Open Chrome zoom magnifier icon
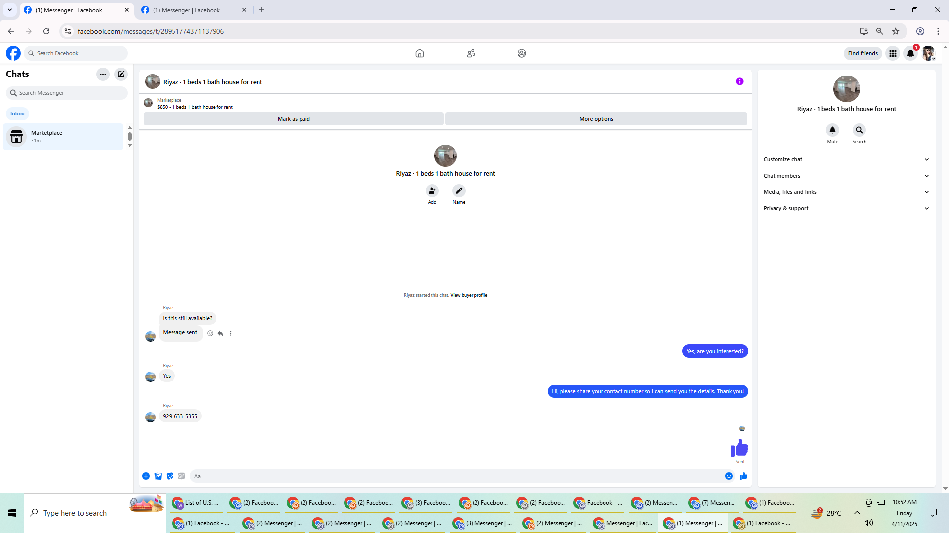949x533 pixels. (x=880, y=31)
